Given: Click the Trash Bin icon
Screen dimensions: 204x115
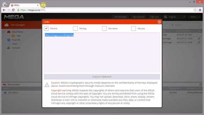Looking at the screenshot, I should 9,40.
